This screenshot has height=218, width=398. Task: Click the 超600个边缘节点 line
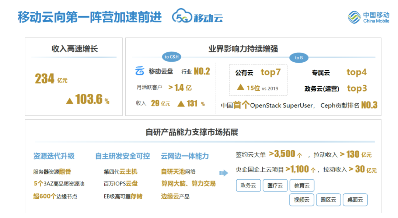(55, 196)
